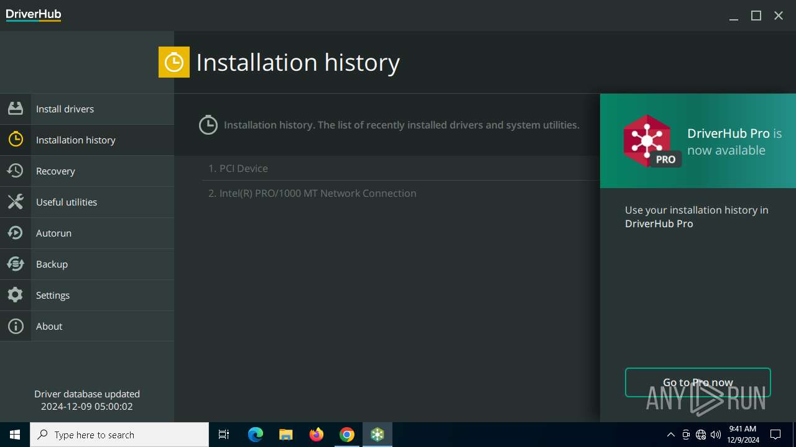Show hidden system tray icons
The height and width of the screenshot is (447, 796).
pyautogui.click(x=670, y=435)
